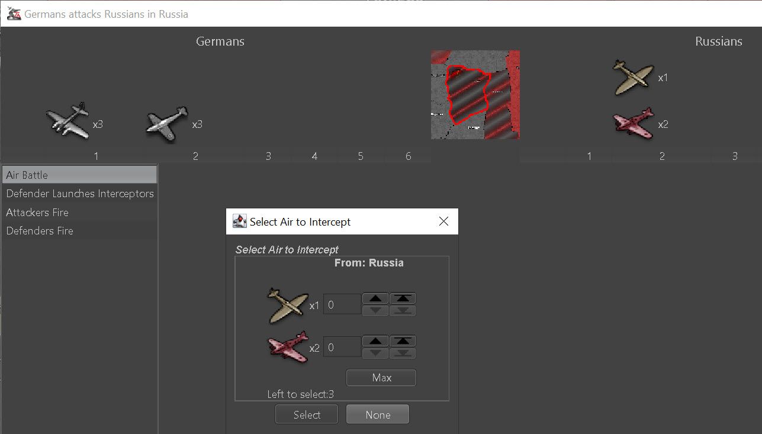The width and height of the screenshot is (762, 434).
Task: Select the Attackers Fire step
Action: tap(79, 213)
